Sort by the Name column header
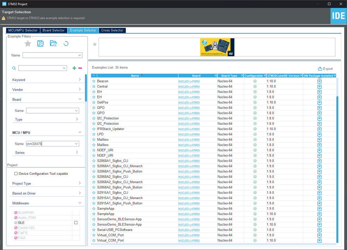This screenshot has height=250, width=347. click(138, 75)
